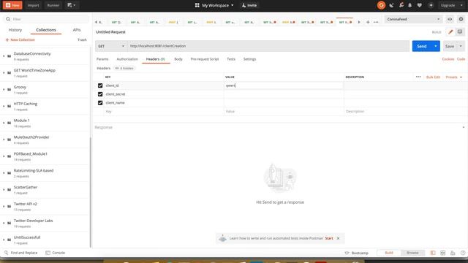
Task: Click the comments icon beside pencil
Action: tap(460, 32)
